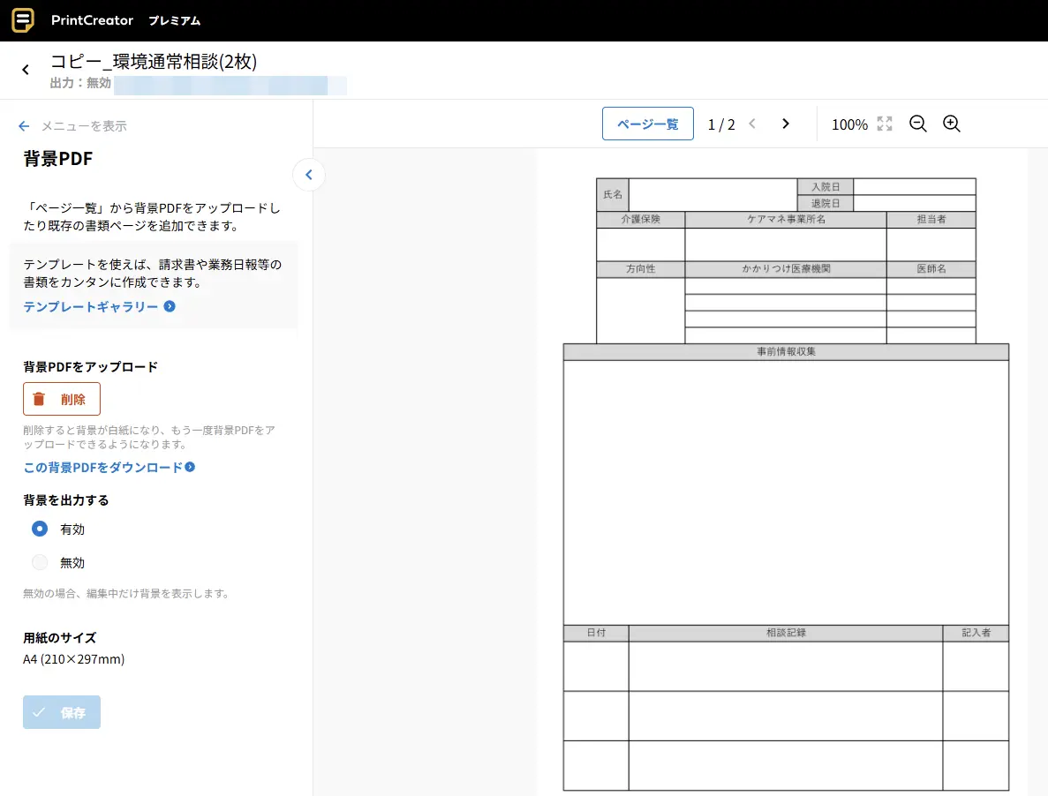This screenshot has height=796, width=1048.
Task: Go to the next page arrow
Action: [x=786, y=124]
